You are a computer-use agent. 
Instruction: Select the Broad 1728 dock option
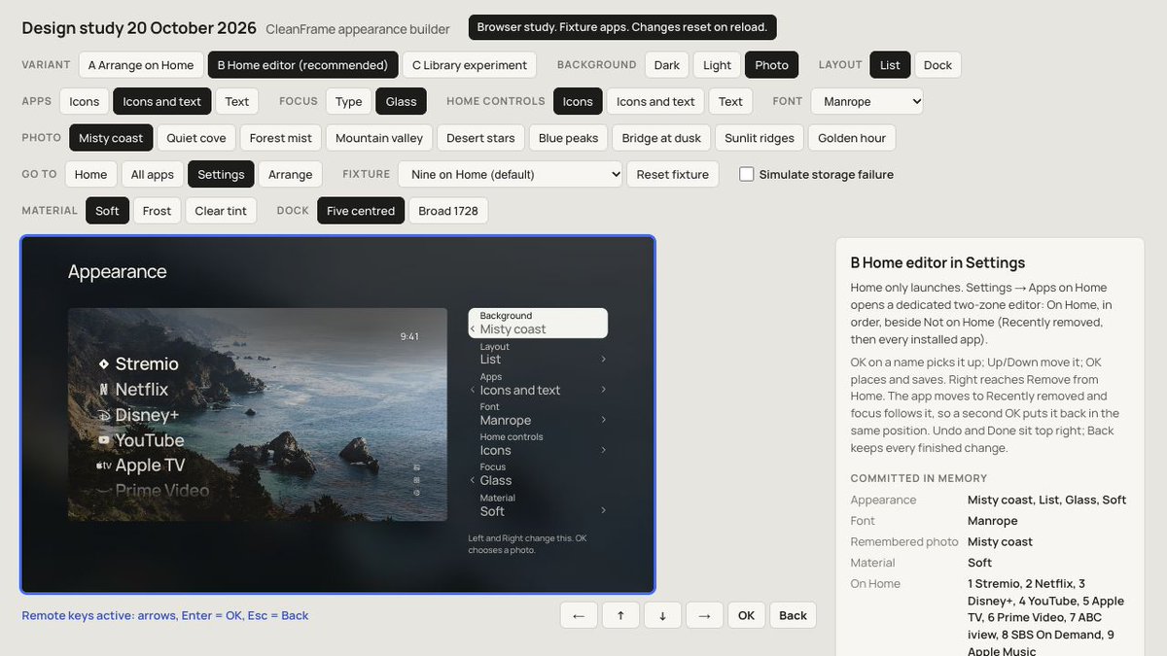(448, 211)
